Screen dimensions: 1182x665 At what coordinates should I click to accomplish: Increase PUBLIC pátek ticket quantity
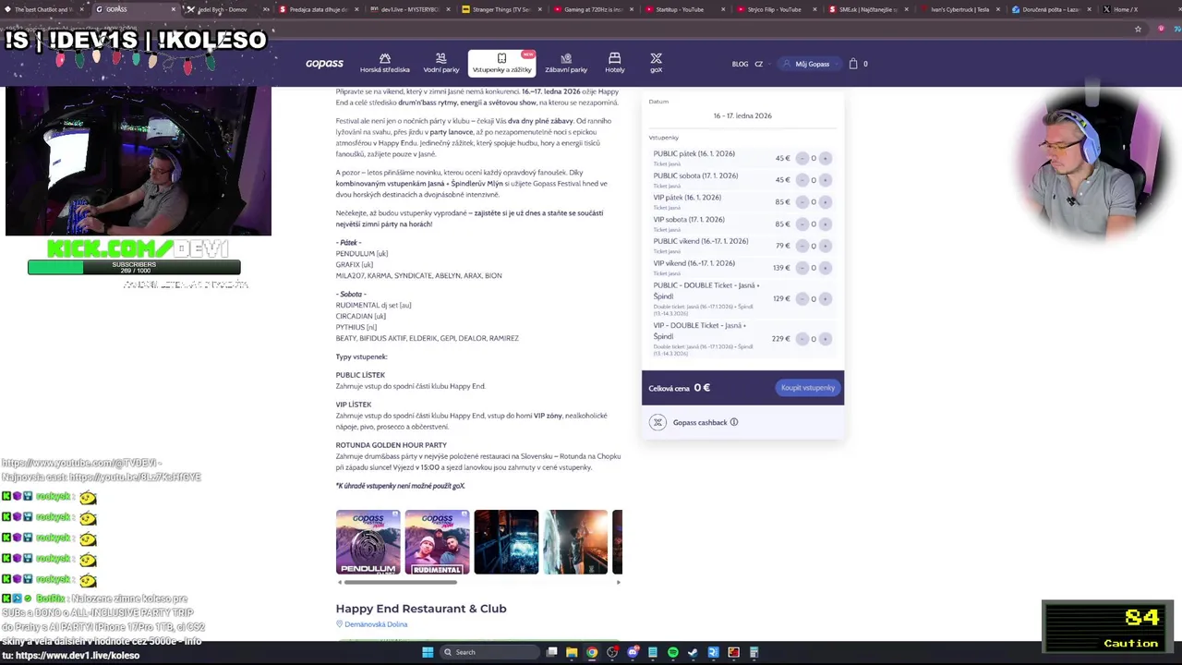[825, 158]
